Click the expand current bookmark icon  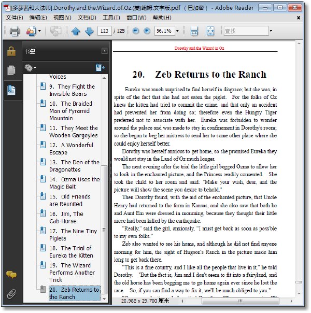pyautogui.click(x=100, y=68)
